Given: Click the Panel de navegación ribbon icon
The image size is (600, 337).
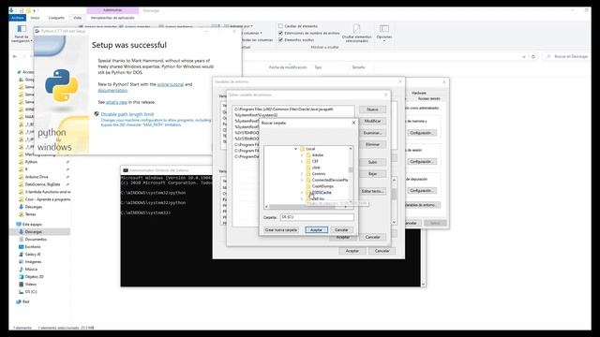Looking at the screenshot, I should pos(22,29).
